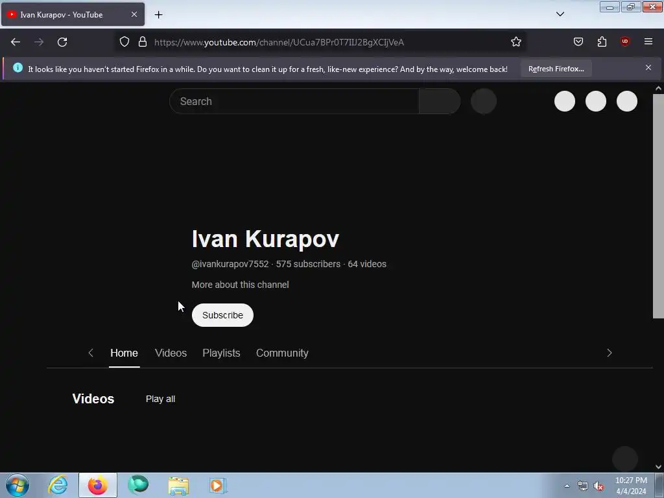
Task: Click the page scrollbar up arrow
Action: [658, 88]
